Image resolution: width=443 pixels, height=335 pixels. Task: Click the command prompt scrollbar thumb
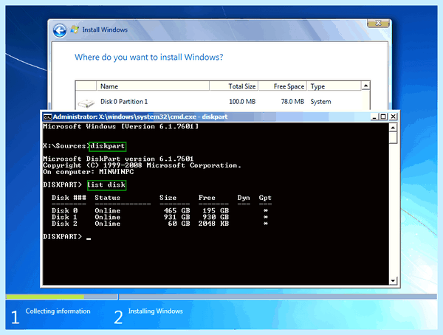[x=393, y=138]
